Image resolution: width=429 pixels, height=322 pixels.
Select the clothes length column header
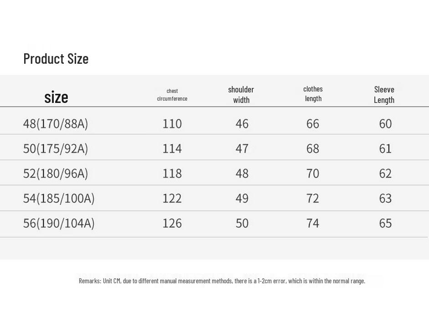point(313,94)
